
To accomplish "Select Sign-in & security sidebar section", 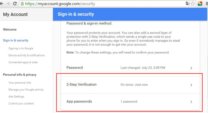I will point(15,40).
